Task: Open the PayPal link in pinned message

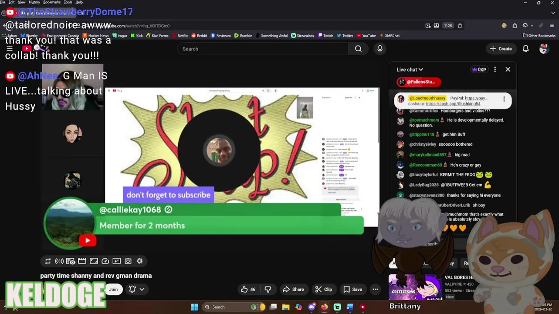Action: 475,98
